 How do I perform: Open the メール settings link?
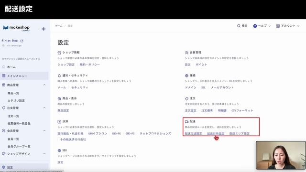62,87
